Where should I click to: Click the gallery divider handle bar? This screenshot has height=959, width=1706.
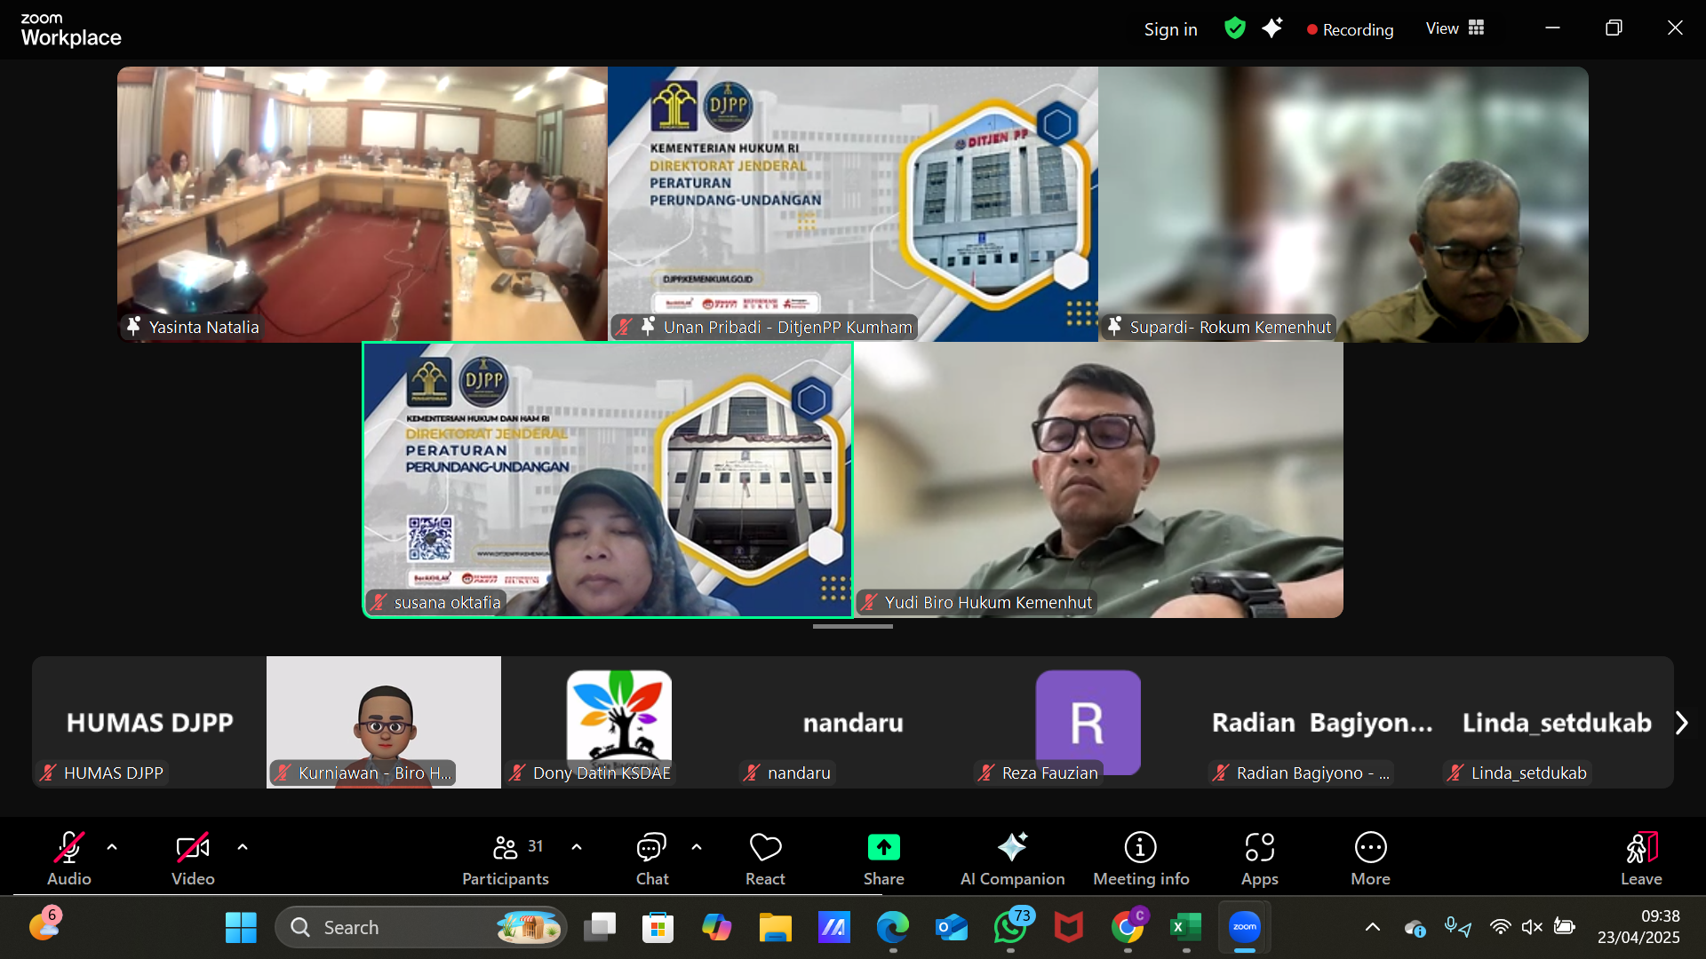coord(853,627)
